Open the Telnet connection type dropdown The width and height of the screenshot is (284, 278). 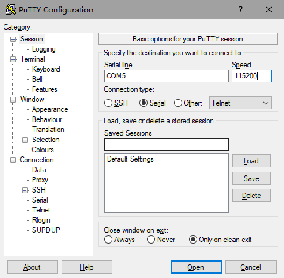pyautogui.click(x=240, y=103)
